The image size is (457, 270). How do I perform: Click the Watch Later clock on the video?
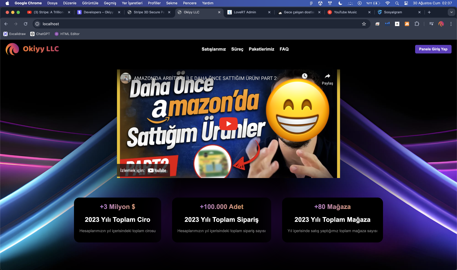tap(305, 76)
